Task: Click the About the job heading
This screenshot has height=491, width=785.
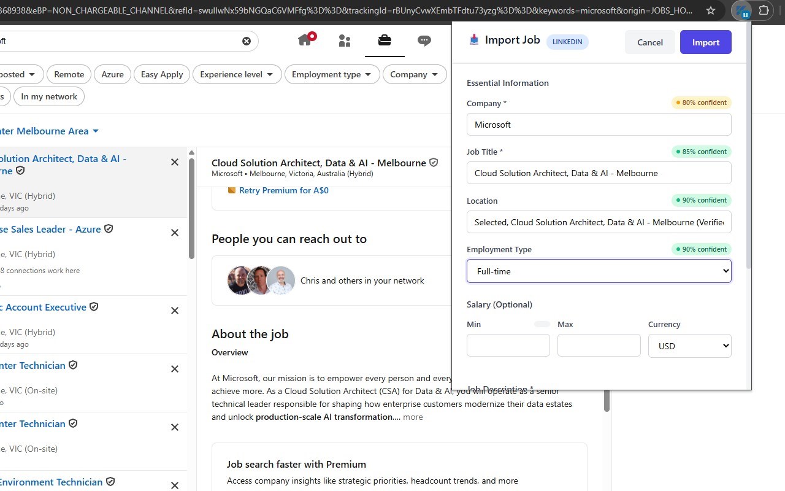Action: (x=250, y=334)
